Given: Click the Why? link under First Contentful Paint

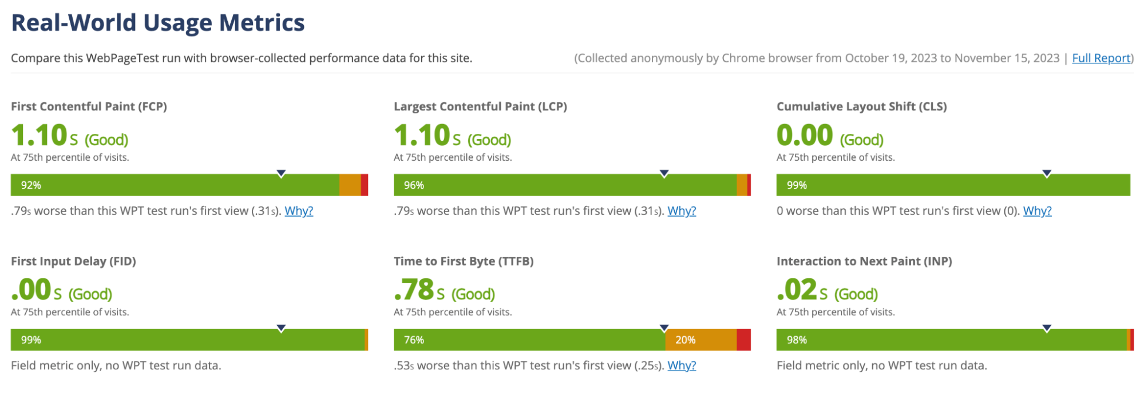Looking at the screenshot, I should click(x=299, y=211).
